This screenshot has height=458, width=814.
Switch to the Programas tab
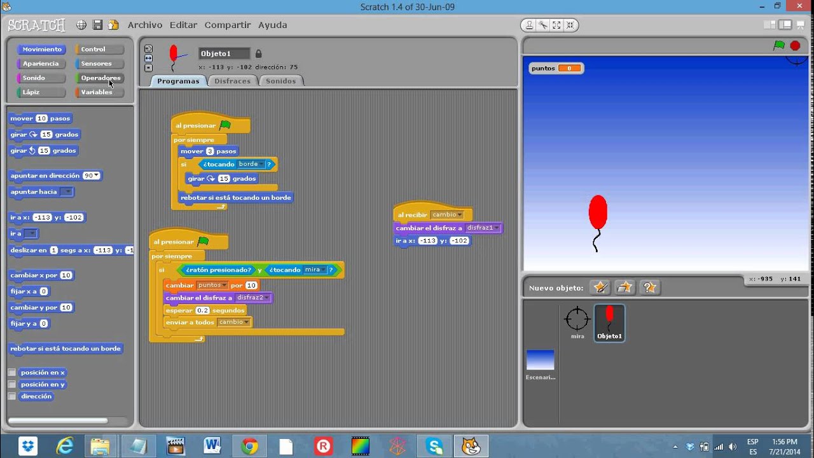coord(178,81)
